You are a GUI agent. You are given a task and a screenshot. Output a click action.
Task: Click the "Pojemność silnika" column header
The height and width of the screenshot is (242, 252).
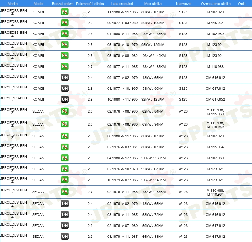90,4
